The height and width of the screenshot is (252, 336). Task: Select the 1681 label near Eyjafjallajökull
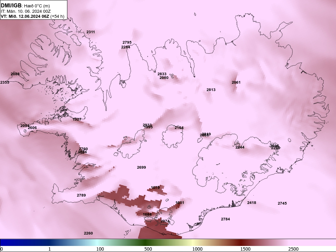tap(179, 203)
